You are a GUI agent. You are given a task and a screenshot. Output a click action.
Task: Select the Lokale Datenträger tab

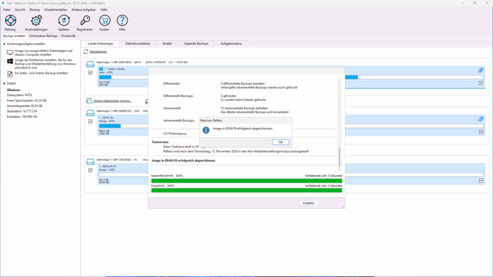point(101,44)
